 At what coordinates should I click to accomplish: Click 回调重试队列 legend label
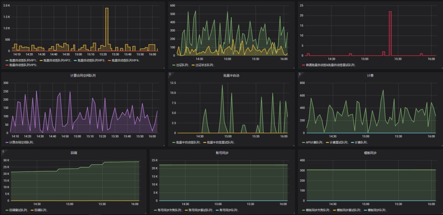point(19,210)
